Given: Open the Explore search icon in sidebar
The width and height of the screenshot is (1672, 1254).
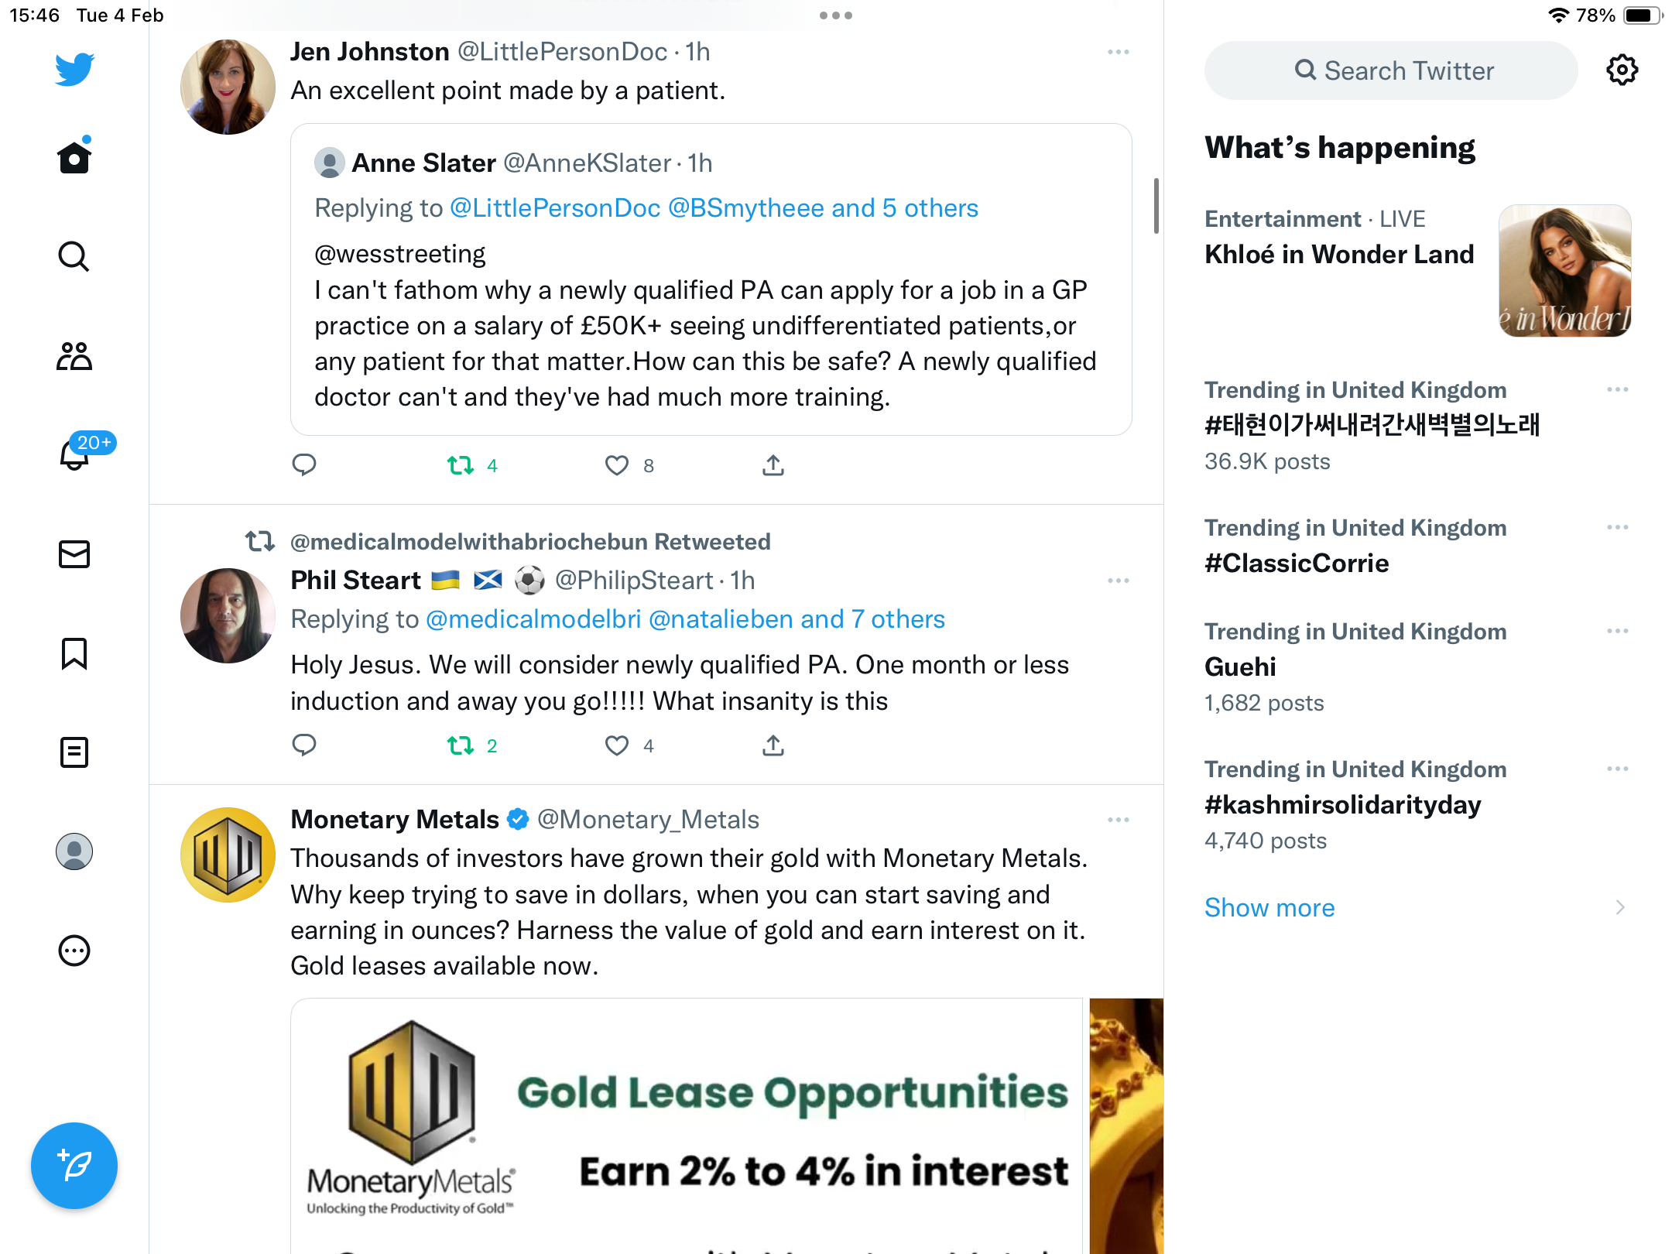Looking at the screenshot, I should [x=74, y=256].
